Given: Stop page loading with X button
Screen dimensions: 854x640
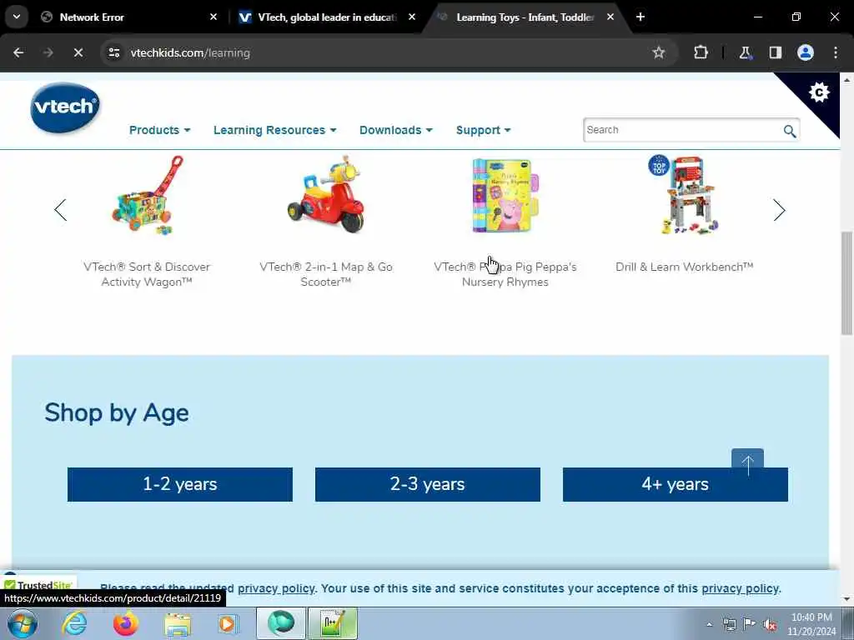Looking at the screenshot, I should 78,52.
